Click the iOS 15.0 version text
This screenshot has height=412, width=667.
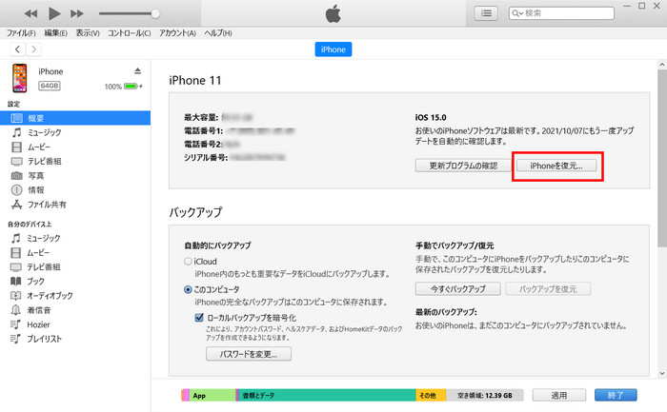pyautogui.click(x=431, y=117)
